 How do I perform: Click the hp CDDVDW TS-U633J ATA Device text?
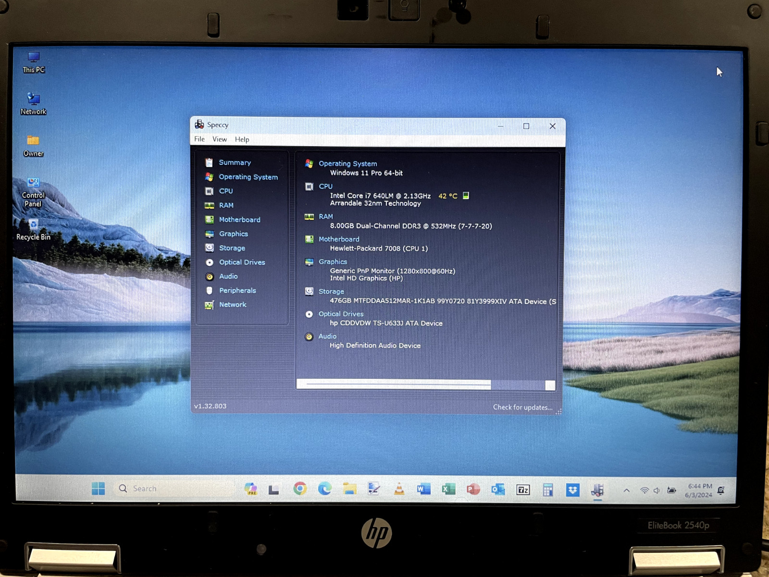(386, 323)
